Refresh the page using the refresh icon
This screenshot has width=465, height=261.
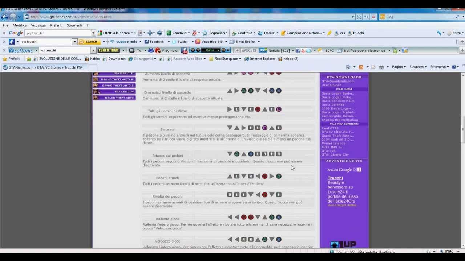[366, 17]
